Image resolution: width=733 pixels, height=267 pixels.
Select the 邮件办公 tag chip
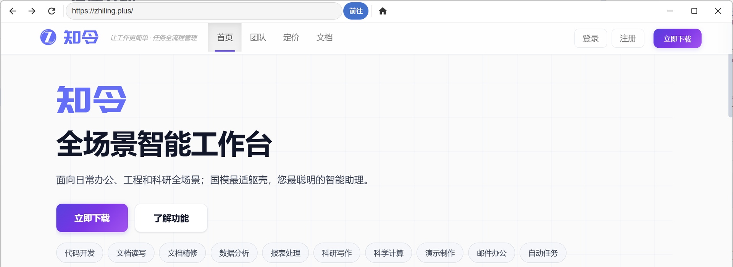(492, 253)
